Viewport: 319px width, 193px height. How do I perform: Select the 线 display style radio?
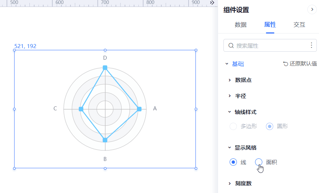233,162
